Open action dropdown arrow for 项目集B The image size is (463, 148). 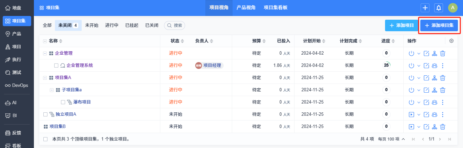[419, 127]
